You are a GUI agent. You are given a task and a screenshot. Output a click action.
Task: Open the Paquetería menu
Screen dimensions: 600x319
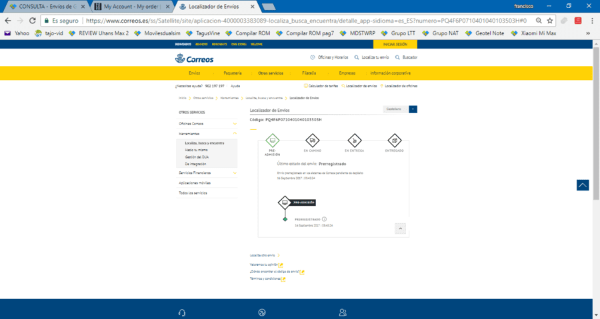(232, 73)
